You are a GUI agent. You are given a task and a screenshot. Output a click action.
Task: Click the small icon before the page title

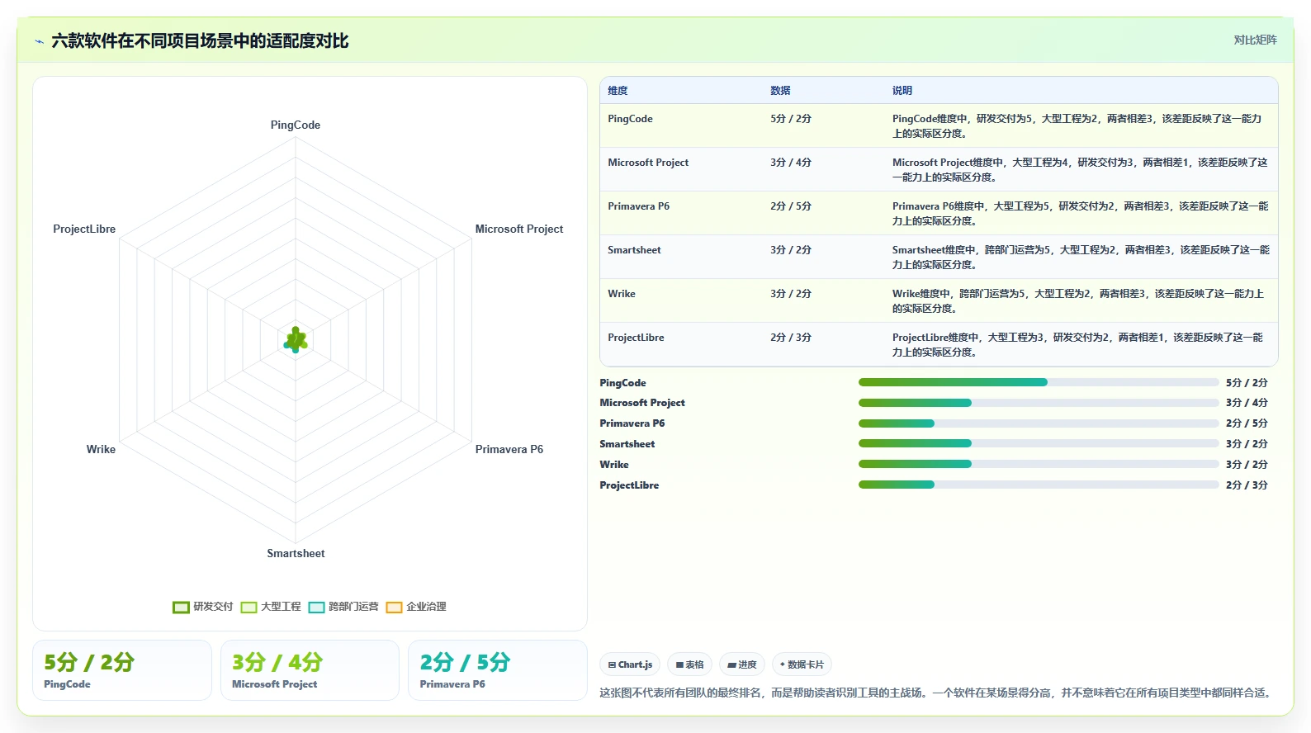tap(39, 41)
